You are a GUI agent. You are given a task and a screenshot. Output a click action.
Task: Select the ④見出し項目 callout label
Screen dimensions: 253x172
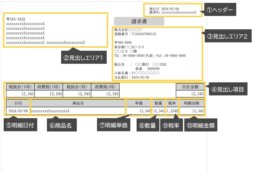pos(228,90)
